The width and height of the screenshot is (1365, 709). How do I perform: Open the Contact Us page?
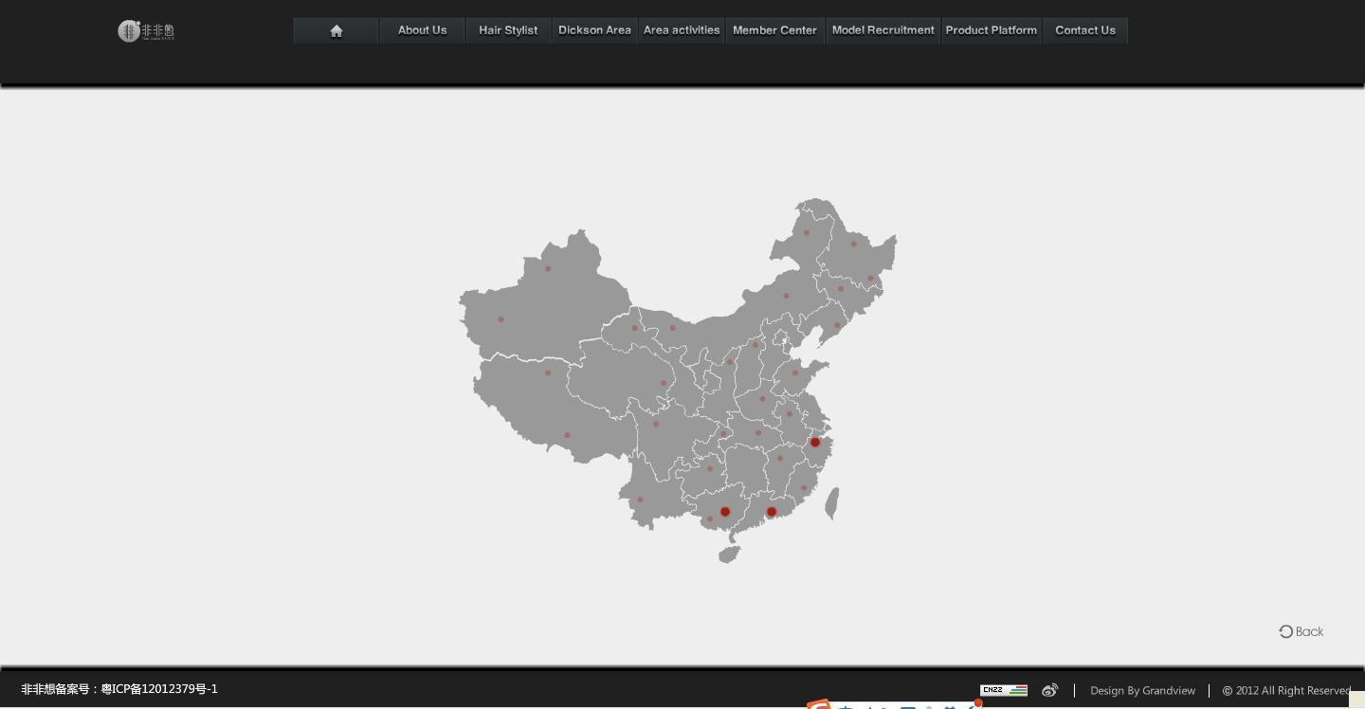click(x=1084, y=30)
